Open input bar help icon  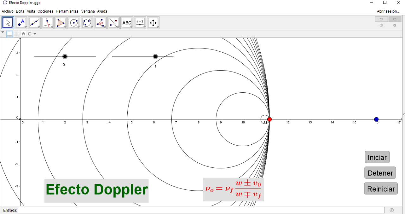(392, 210)
